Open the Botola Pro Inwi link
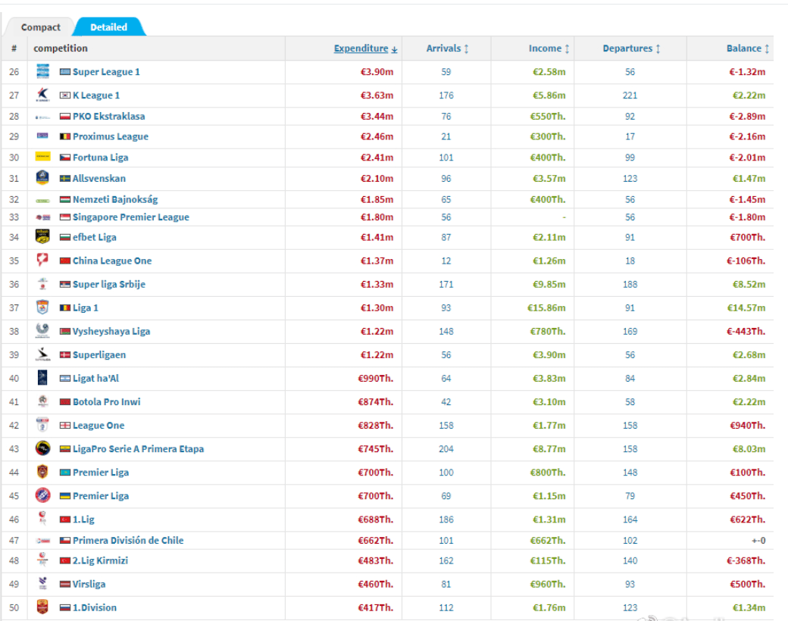Screen dimensions: 788x621 coord(107,402)
